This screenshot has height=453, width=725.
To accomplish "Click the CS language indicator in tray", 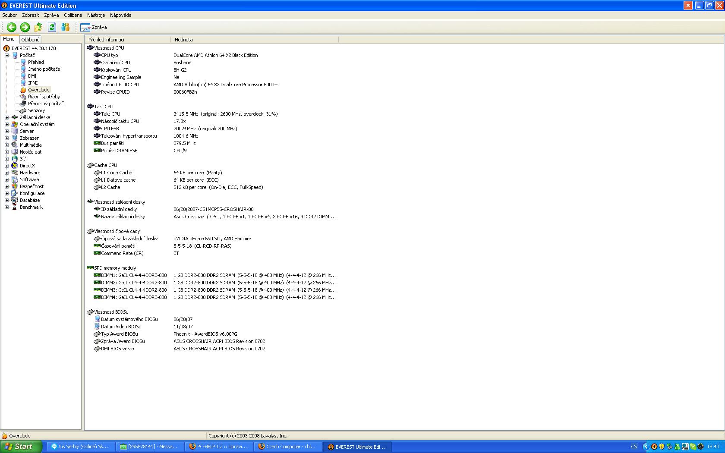I will click(634, 447).
